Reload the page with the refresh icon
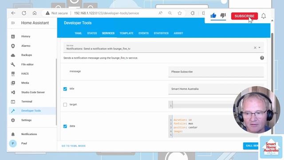This screenshot has height=160, width=284. [24, 13]
